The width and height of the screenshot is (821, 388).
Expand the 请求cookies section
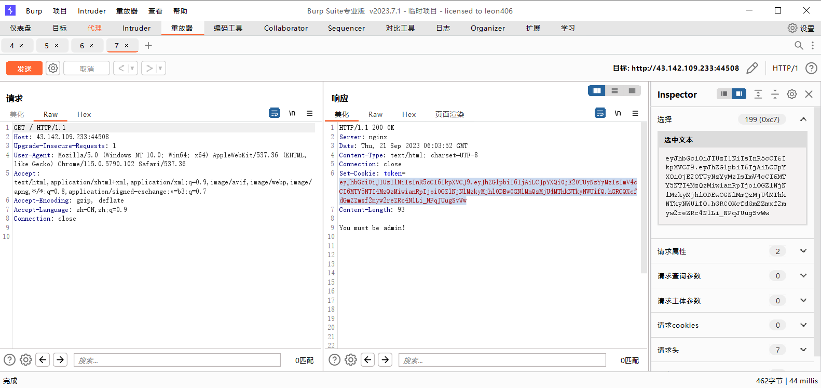coord(803,325)
